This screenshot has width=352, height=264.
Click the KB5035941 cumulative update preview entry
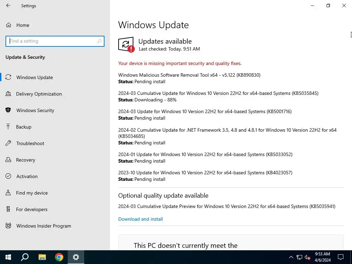[227, 206]
